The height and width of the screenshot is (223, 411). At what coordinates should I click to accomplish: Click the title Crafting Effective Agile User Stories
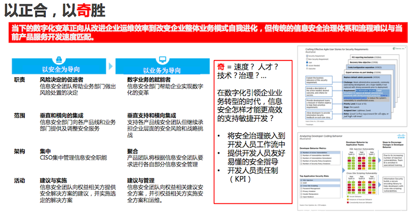tap(337, 49)
